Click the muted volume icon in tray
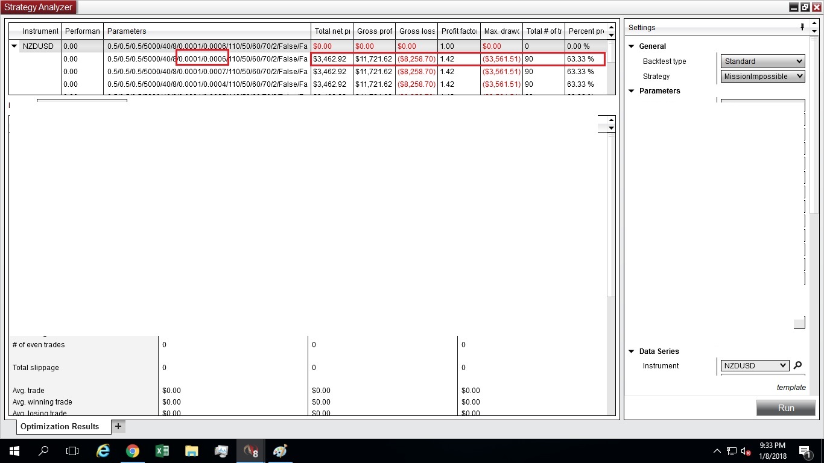The height and width of the screenshot is (463, 824). (746, 451)
